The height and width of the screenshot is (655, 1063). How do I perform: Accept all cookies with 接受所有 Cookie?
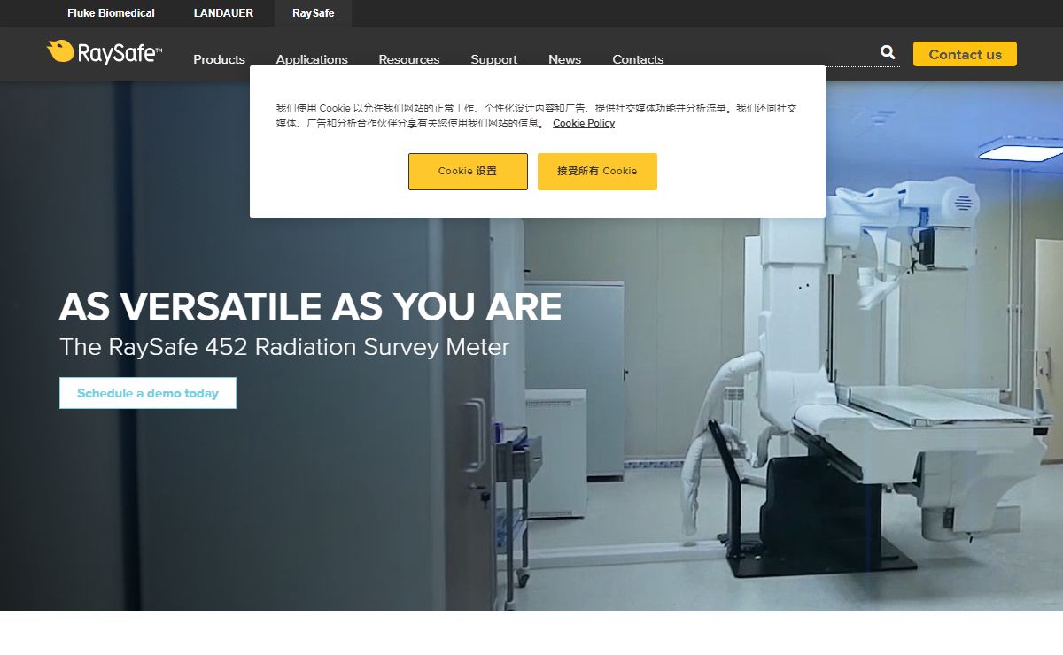coord(597,172)
